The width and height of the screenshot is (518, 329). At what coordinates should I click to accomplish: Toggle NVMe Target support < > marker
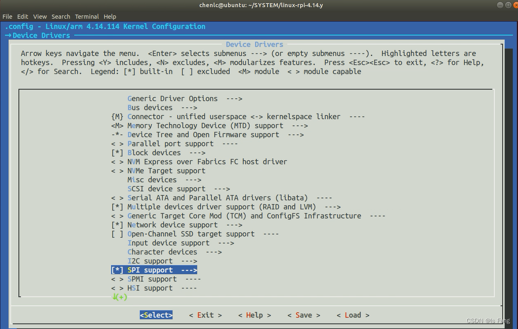pyautogui.click(x=117, y=171)
